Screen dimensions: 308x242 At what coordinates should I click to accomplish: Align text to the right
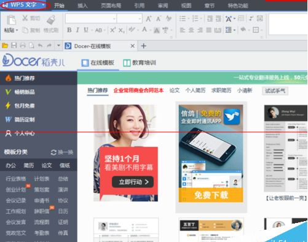(x=200, y=30)
